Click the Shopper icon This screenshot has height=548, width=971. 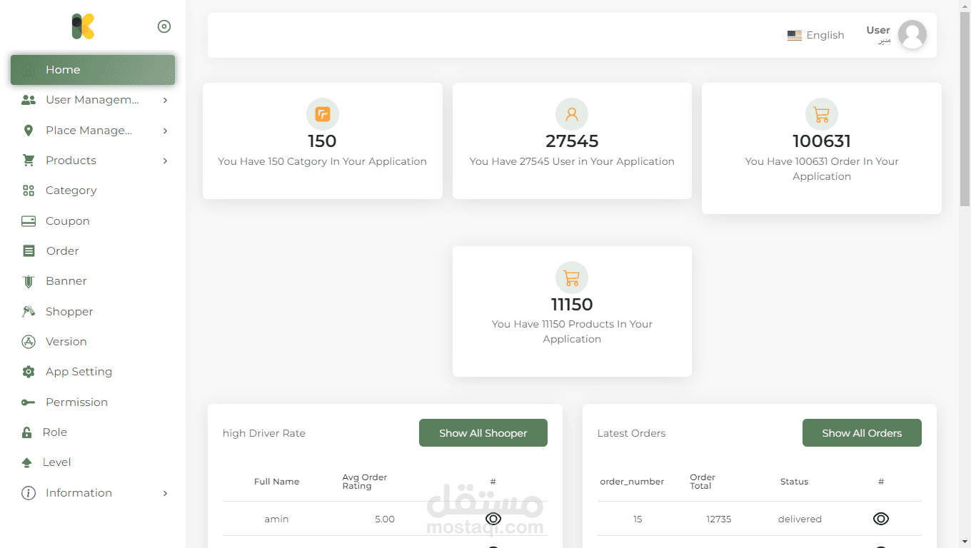(x=29, y=312)
